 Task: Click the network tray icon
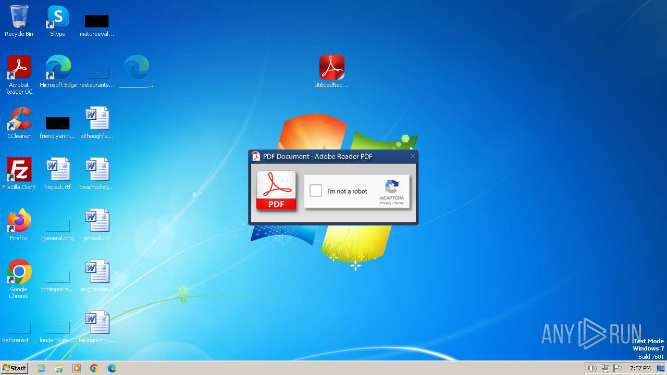pyautogui.click(x=604, y=368)
